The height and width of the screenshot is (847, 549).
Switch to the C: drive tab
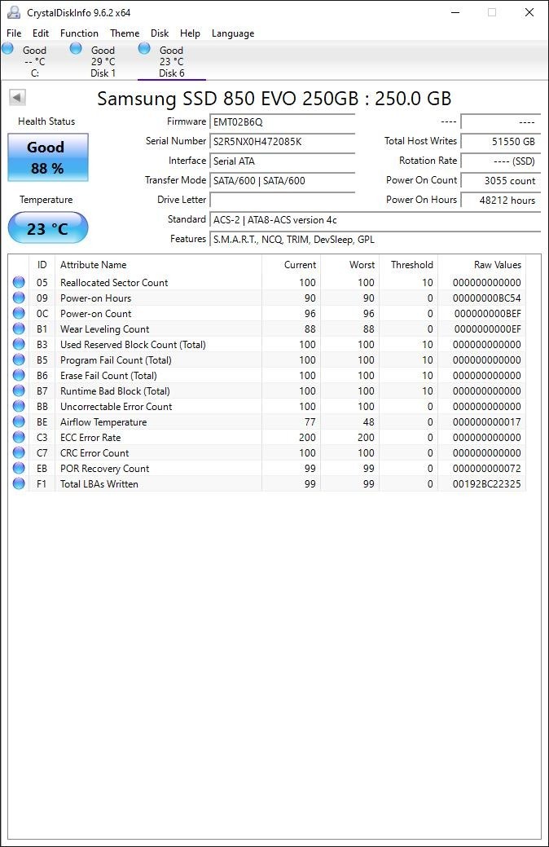pos(34,61)
